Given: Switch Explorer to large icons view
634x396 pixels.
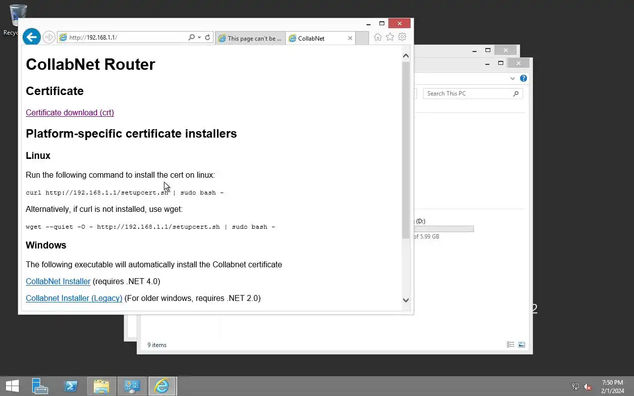Looking at the screenshot, I should pyautogui.click(x=522, y=345).
